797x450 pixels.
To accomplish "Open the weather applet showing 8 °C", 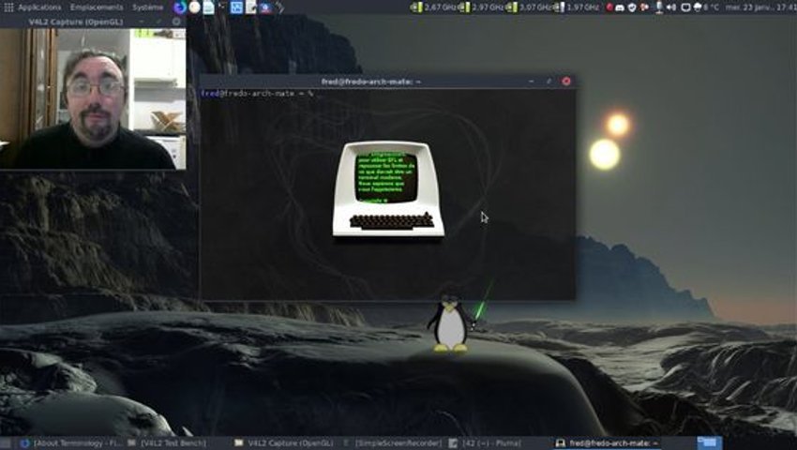I will pos(706,7).
